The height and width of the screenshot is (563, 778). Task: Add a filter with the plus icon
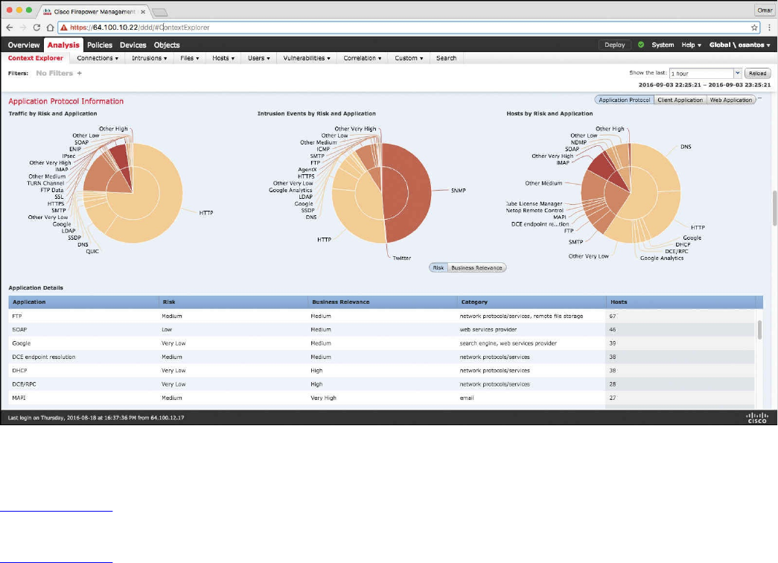point(80,73)
